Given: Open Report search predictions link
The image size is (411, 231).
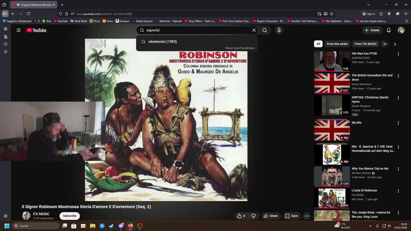Looking at the screenshot, I should click(240, 48).
